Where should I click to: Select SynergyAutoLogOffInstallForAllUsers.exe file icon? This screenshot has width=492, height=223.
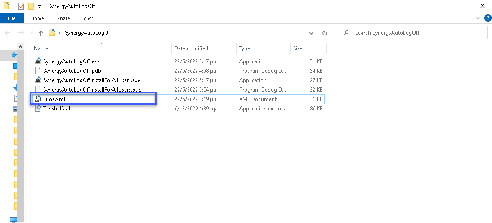[38, 80]
